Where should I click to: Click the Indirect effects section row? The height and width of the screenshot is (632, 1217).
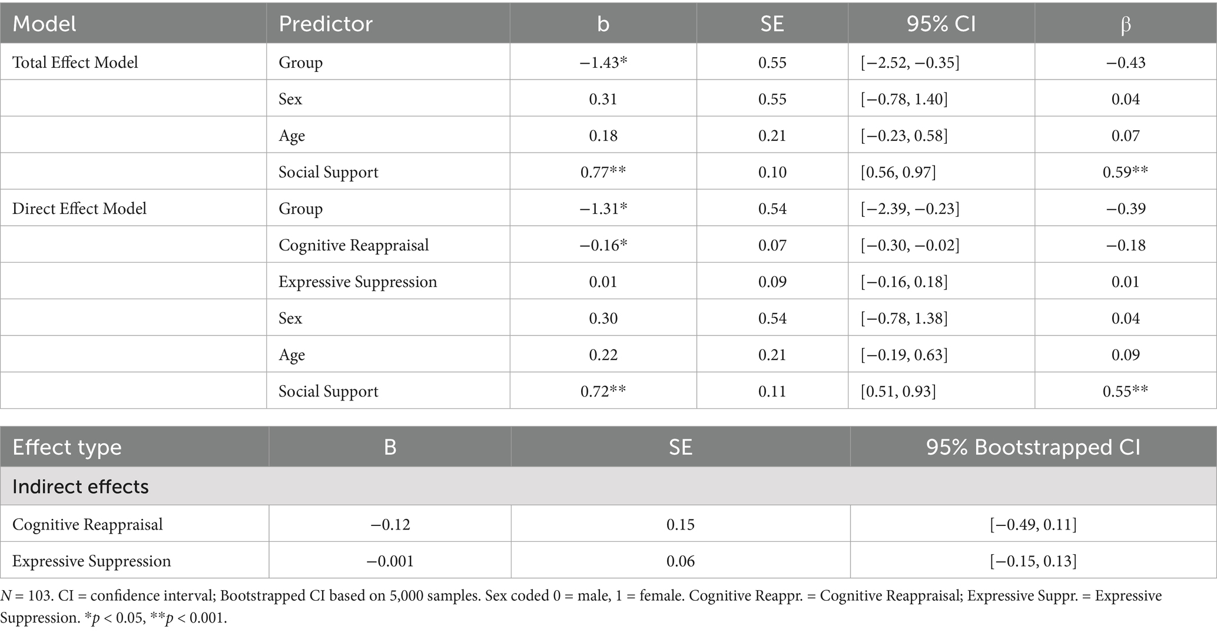tap(608, 486)
